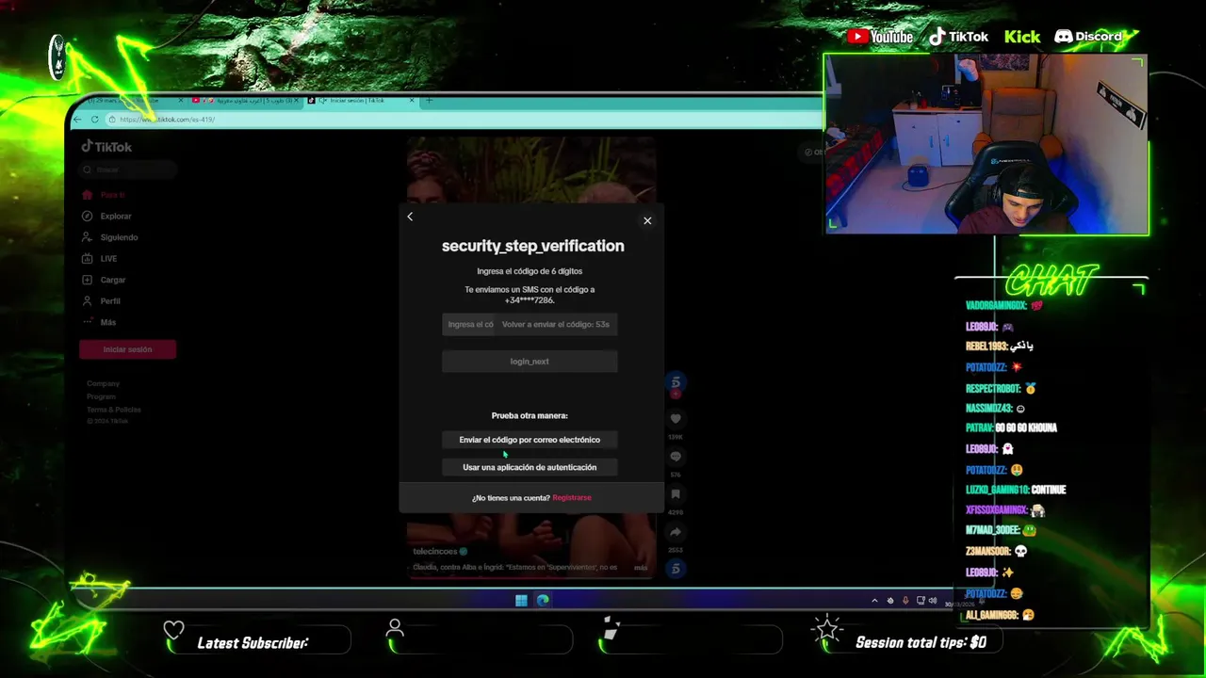
Task: Click the resend code countdown text
Action: [x=556, y=324]
